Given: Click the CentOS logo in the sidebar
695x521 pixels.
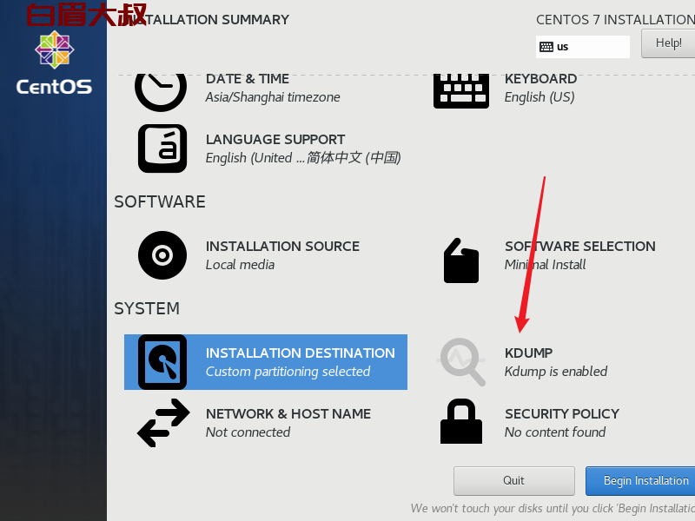Looking at the screenshot, I should coord(55,49).
